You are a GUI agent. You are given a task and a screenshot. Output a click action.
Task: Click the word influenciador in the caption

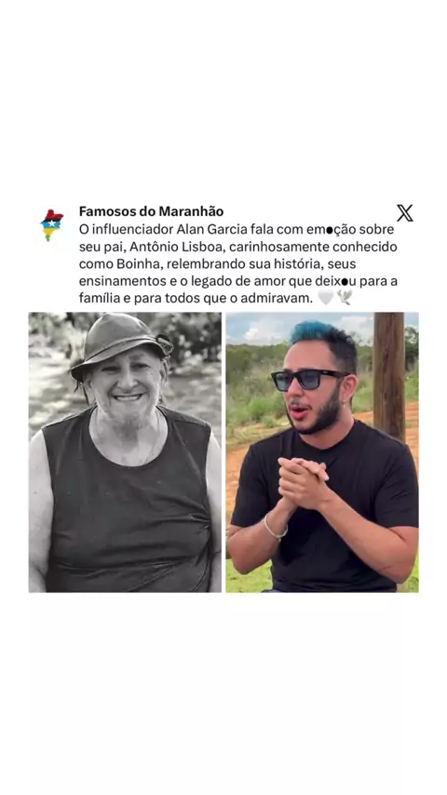(132, 229)
